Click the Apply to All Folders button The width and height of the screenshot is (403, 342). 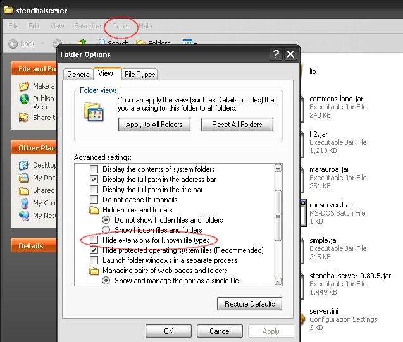154,125
